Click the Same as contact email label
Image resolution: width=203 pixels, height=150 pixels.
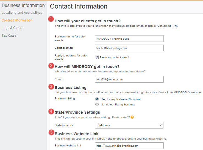click(x=114, y=57)
